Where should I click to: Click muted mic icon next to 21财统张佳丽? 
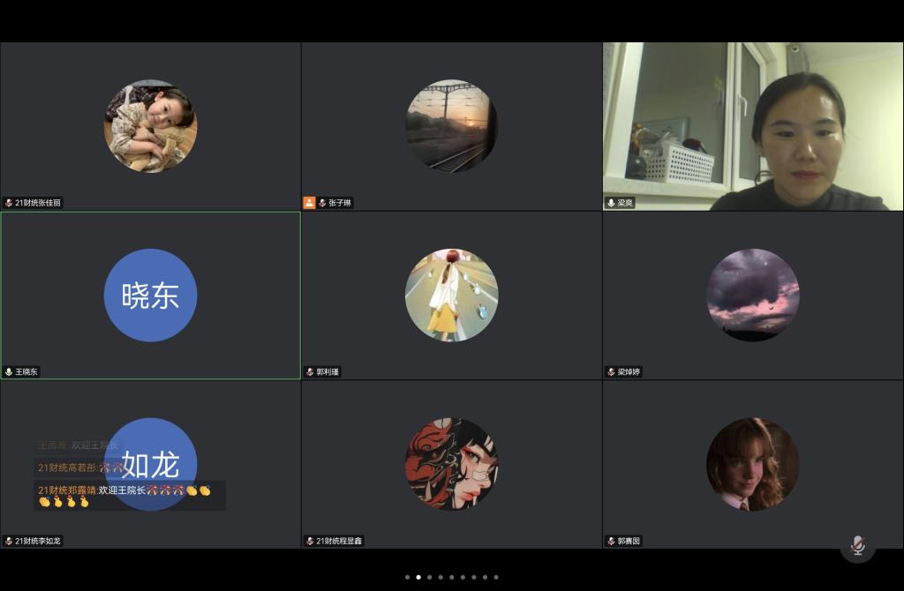tap(9, 203)
